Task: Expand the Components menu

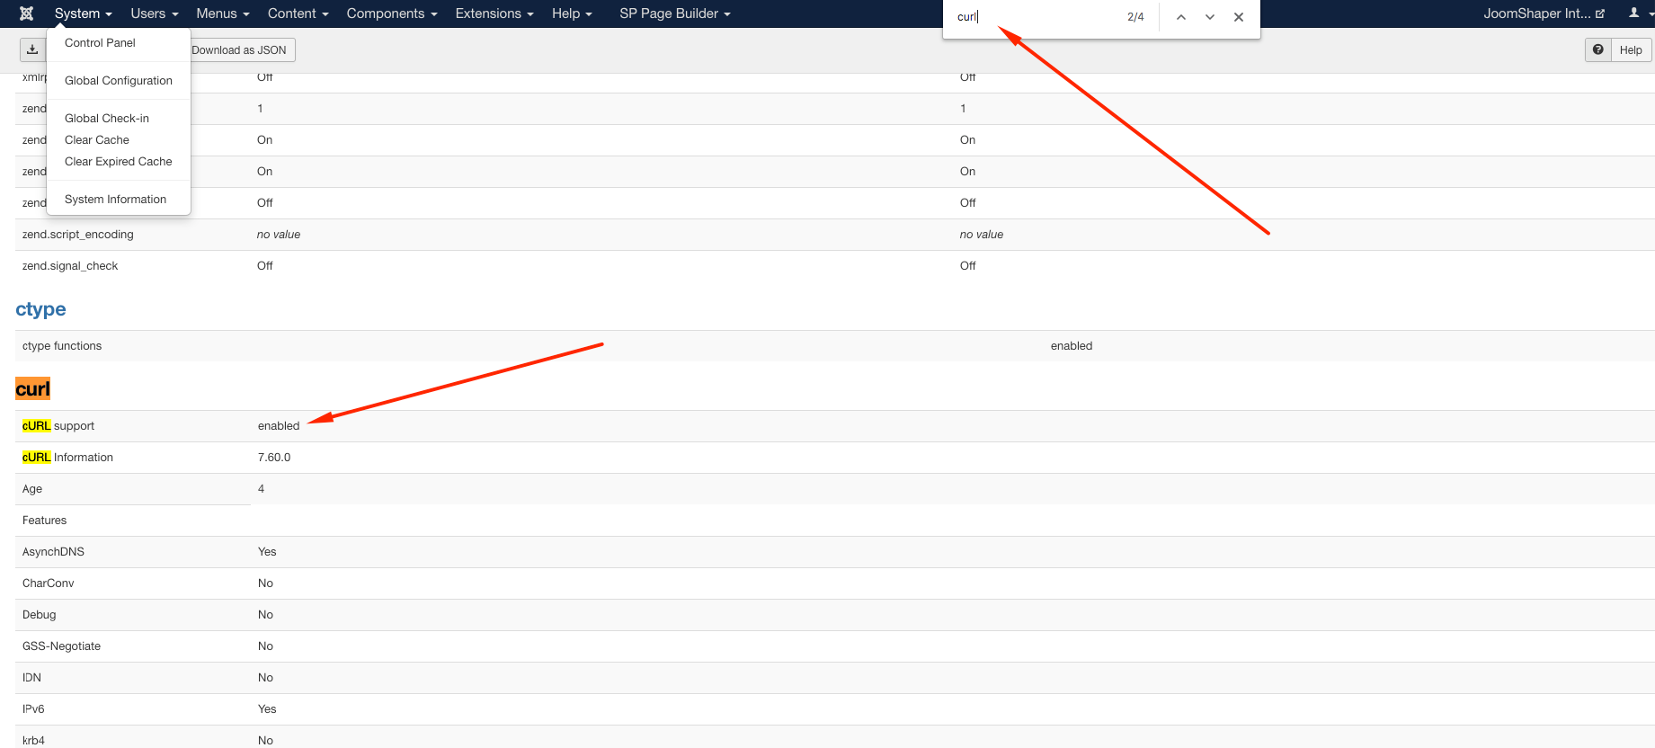Action: point(391,13)
